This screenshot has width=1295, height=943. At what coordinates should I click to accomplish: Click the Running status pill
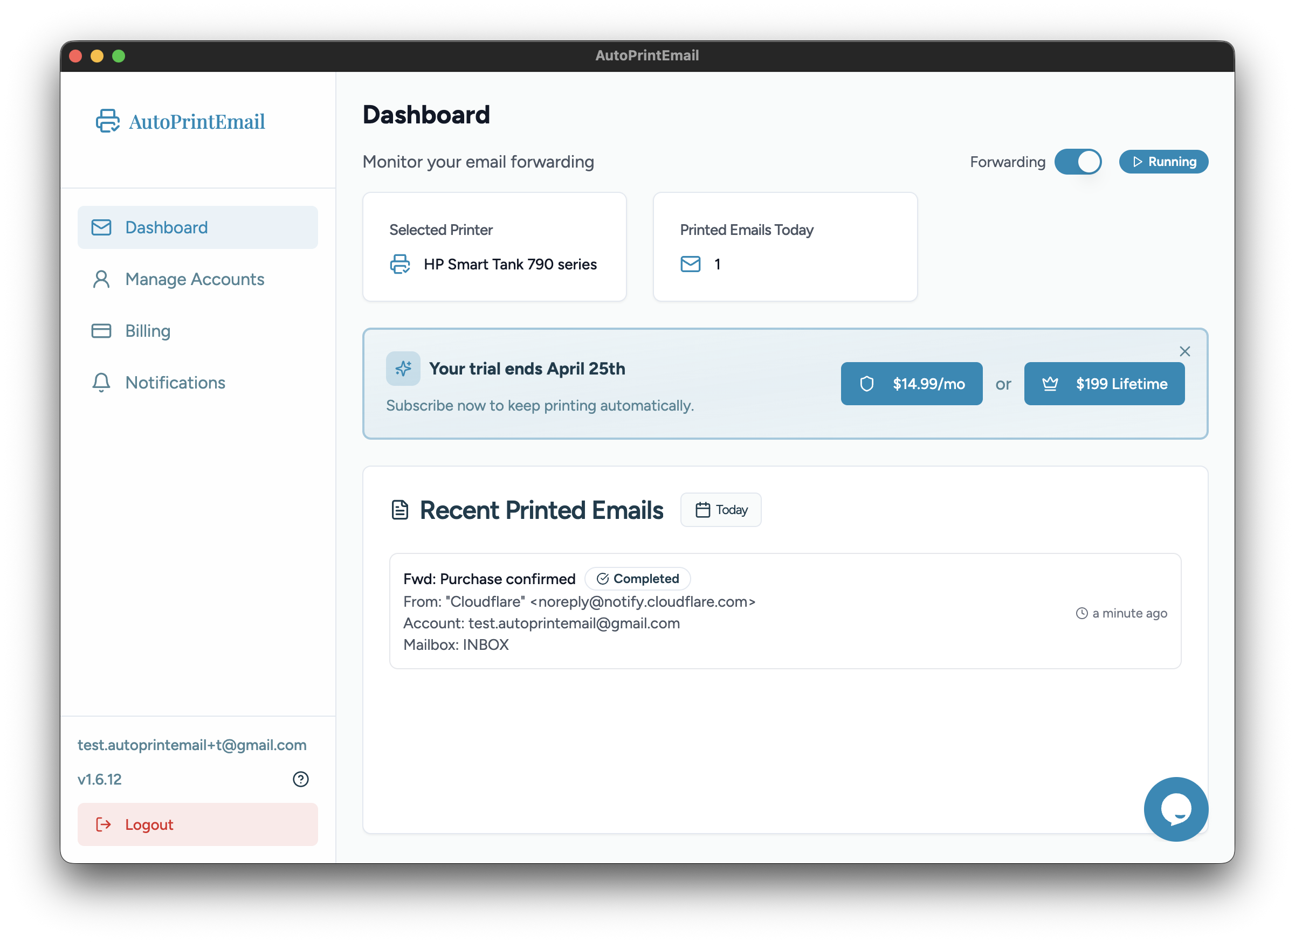pyautogui.click(x=1163, y=162)
